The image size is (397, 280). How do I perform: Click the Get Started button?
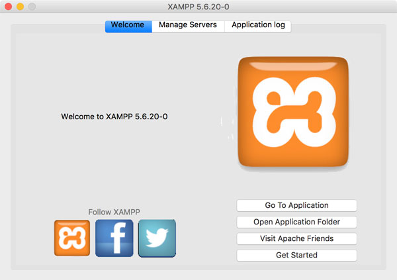point(296,255)
